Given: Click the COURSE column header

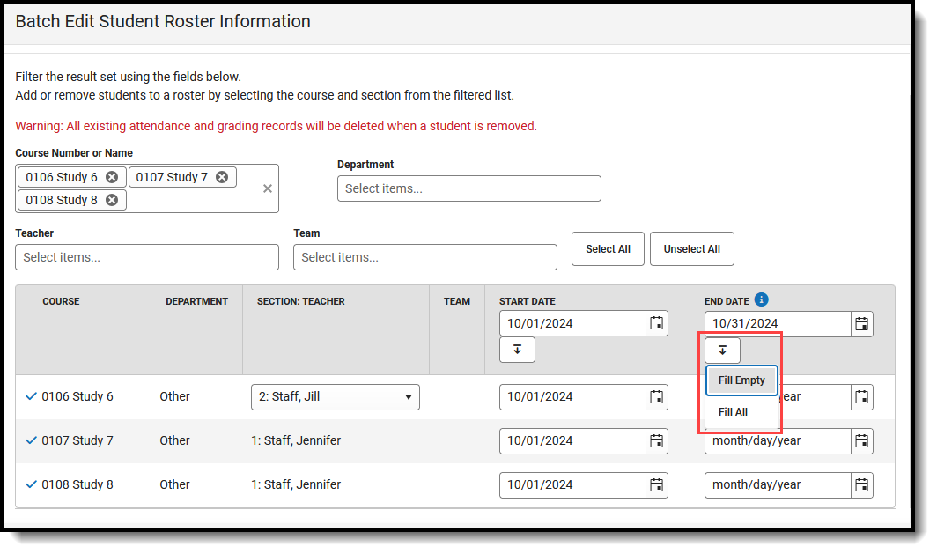Looking at the screenshot, I should [x=61, y=301].
